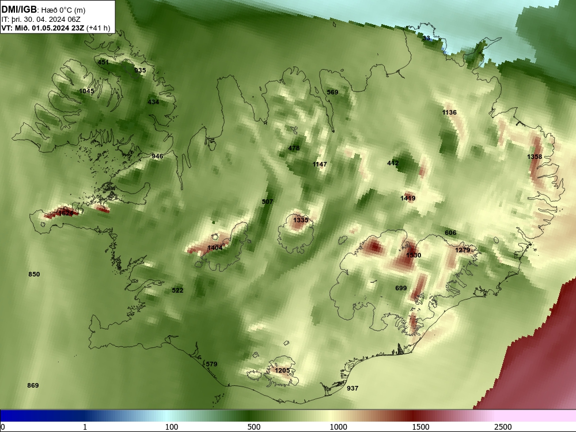Click the 33 value on northeast coast
The image size is (576, 432).
click(x=426, y=38)
